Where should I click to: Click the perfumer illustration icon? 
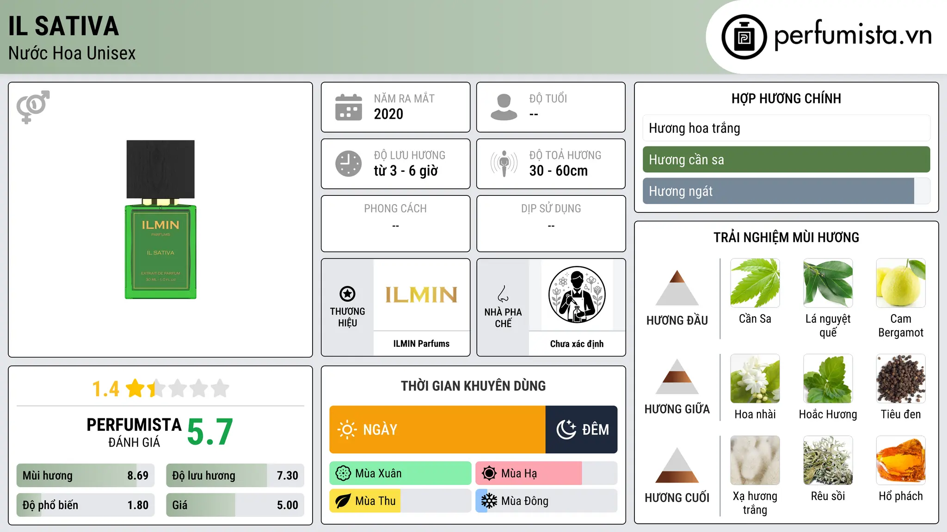click(x=577, y=295)
